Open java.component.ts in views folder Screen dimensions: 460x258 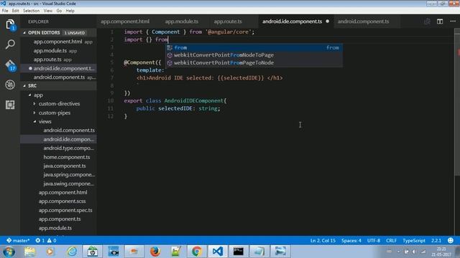58,166
